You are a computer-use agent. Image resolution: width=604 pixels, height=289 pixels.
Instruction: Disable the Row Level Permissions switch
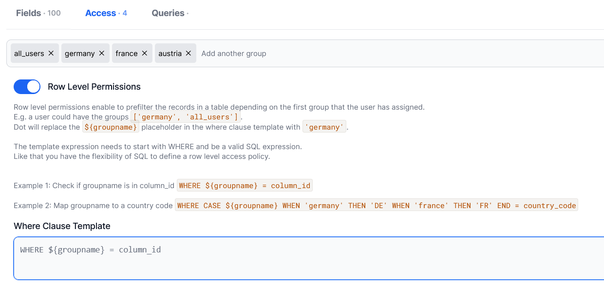click(x=27, y=87)
